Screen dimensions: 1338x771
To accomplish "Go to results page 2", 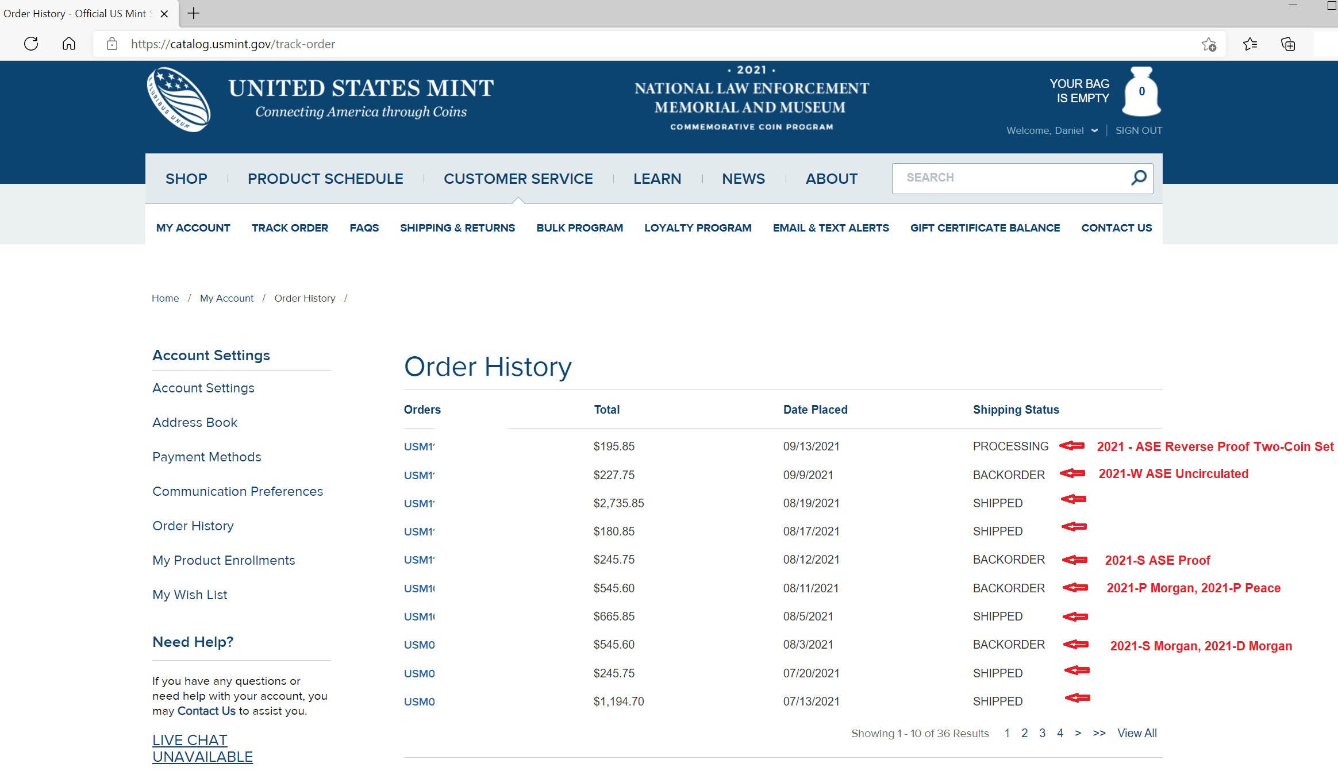I will point(1024,733).
